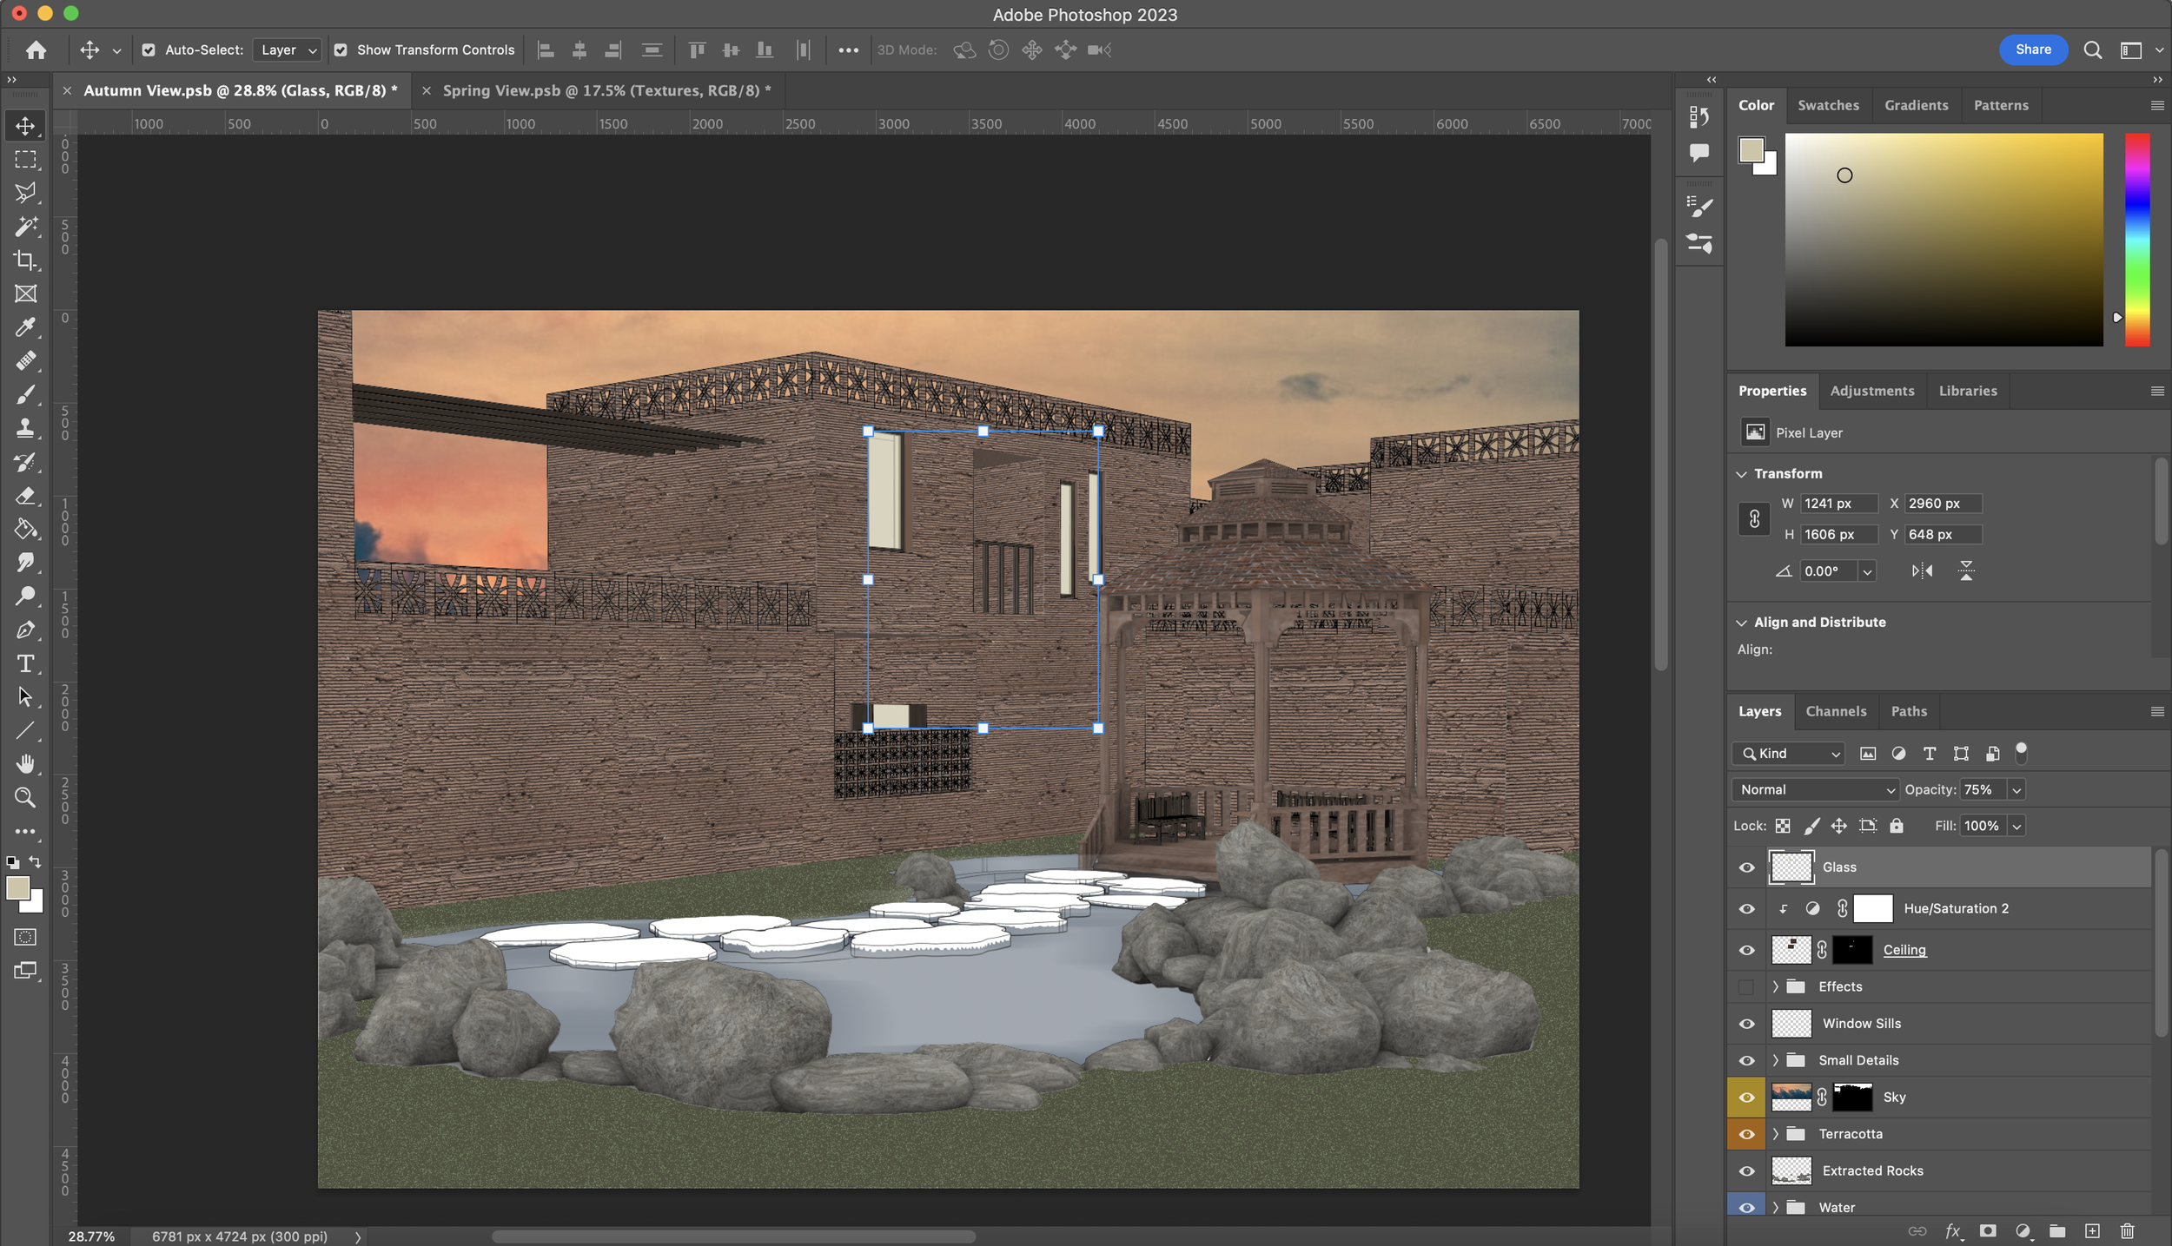The width and height of the screenshot is (2172, 1246).
Task: Open the Paths tab
Action: click(1908, 711)
